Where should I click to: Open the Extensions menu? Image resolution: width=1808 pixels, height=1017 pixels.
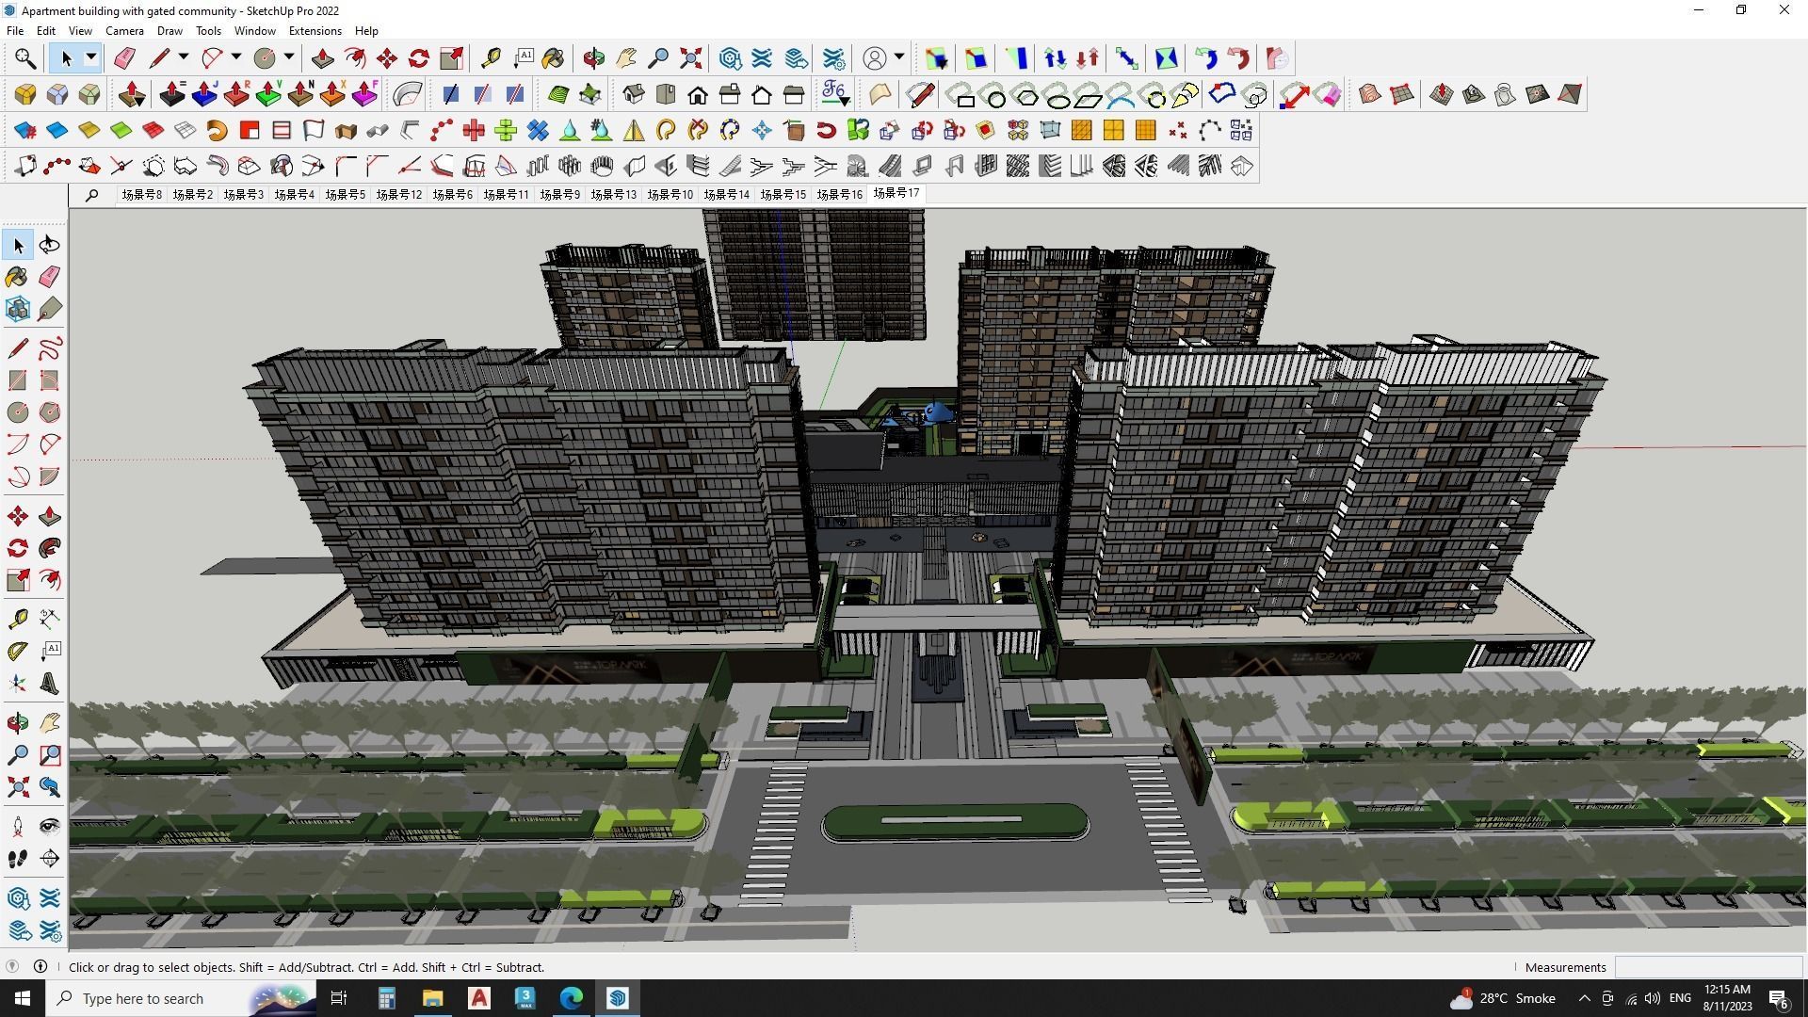click(x=315, y=30)
